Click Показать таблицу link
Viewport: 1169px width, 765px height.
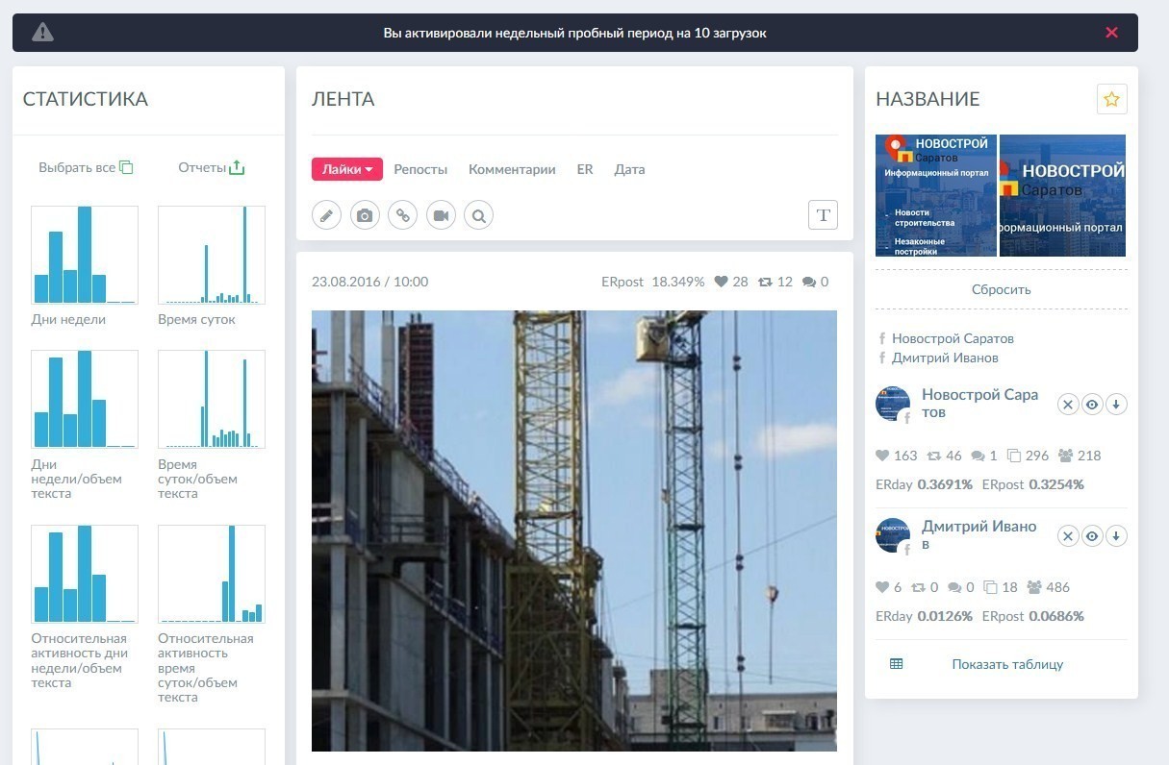(x=1007, y=664)
